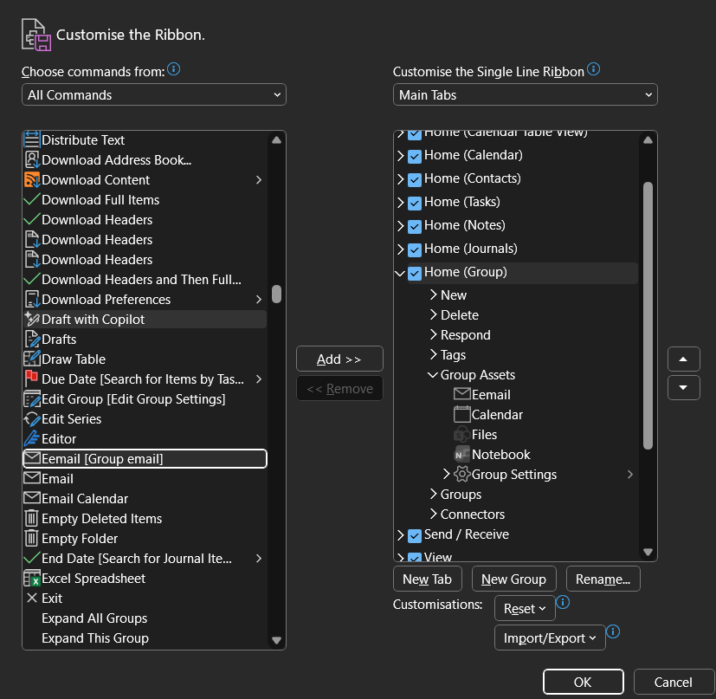This screenshot has width=716, height=699.
Task: Click the Download Preferences icon
Action: click(31, 299)
